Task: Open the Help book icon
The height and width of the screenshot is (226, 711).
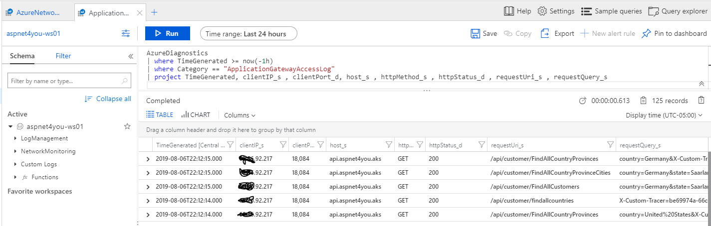Action: pyautogui.click(x=509, y=11)
